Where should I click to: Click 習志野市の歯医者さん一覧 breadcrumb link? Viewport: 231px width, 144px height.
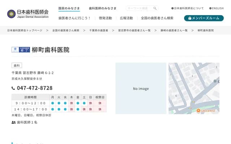click(134, 31)
